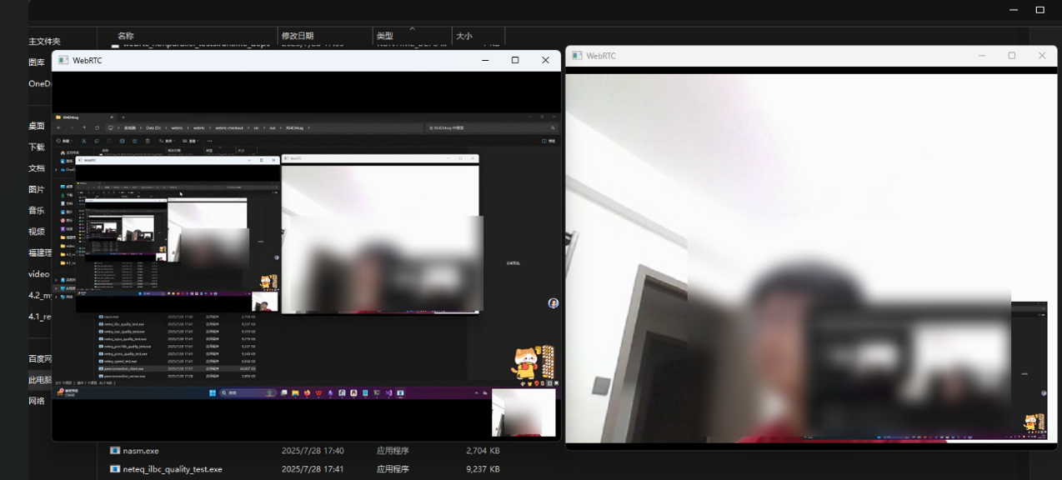Open the sidebar folder starting with 4.1

tap(40, 317)
